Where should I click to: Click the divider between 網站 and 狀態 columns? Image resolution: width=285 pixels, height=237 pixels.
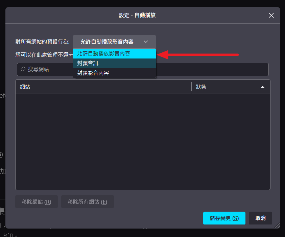tap(191, 87)
